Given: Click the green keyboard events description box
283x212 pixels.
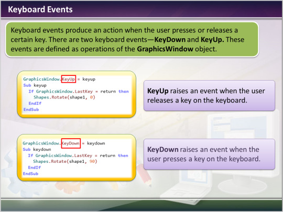Looking at the screenshot, I should pos(132,39).
